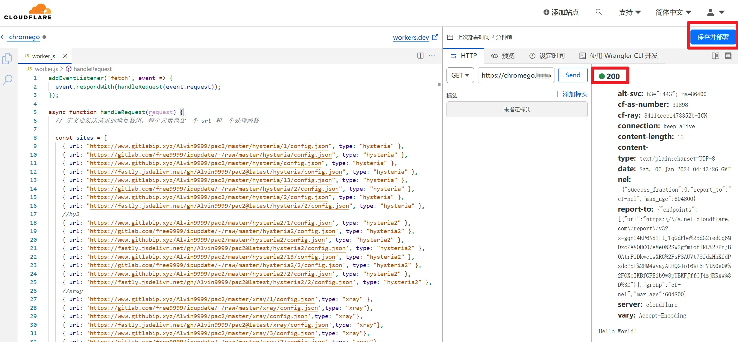Image resolution: width=738 pixels, height=342 pixels.
Task: Click the server: cloudflare header
Action: point(647,305)
